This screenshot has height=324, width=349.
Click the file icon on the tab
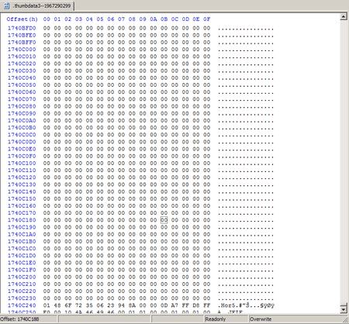[7, 5]
